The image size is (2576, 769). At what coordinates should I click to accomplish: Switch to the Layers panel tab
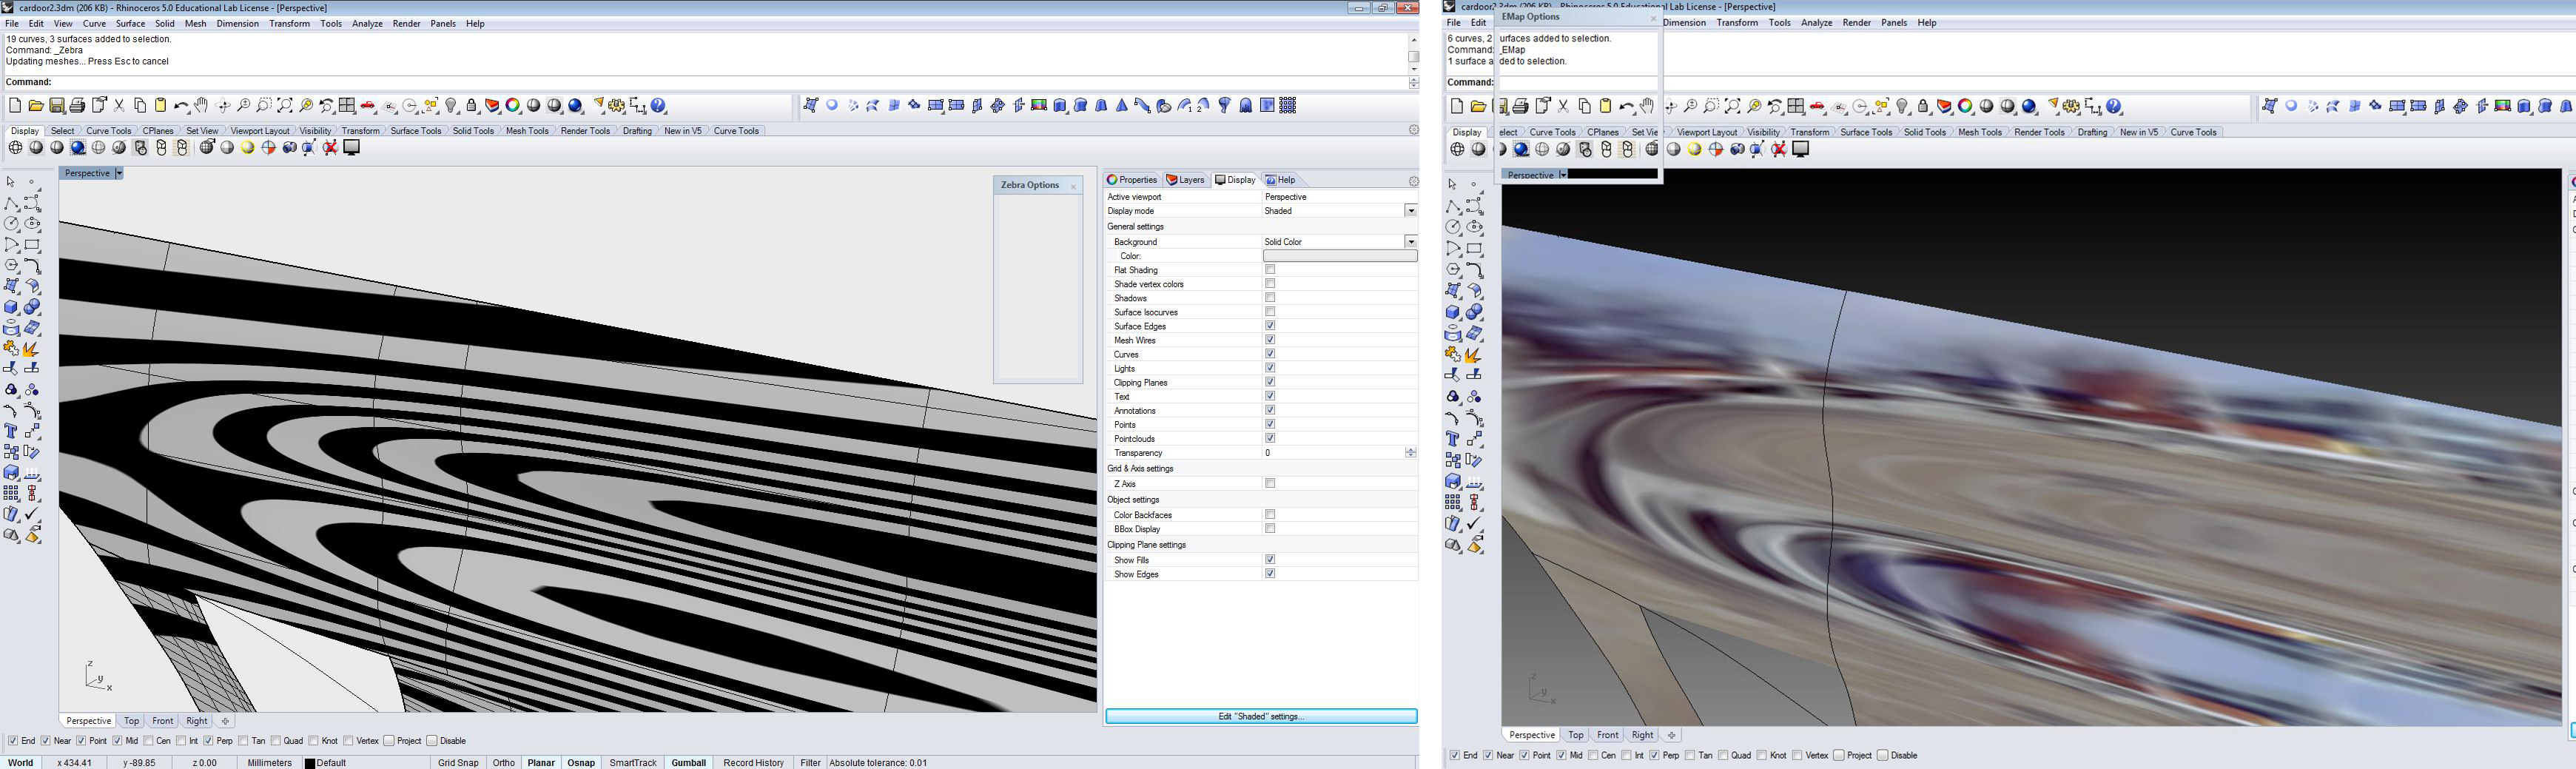(1185, 180)
